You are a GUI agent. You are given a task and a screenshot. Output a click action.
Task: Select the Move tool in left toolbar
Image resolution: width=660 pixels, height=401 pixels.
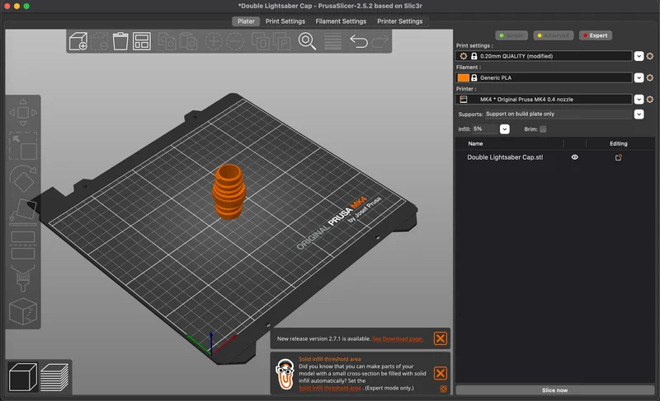click(23, 113)
